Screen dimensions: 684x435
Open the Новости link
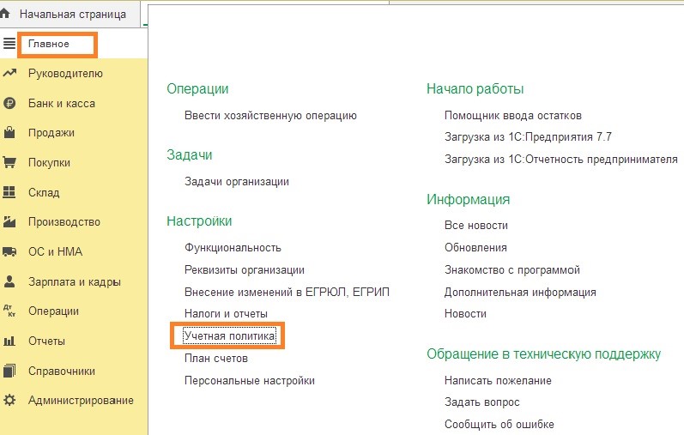pyautogui.click(x=465, y=314)
